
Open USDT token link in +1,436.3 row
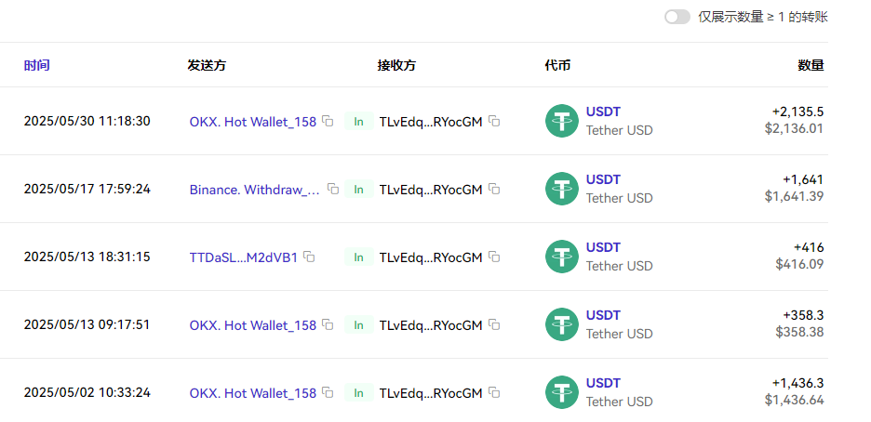point(603,383)
